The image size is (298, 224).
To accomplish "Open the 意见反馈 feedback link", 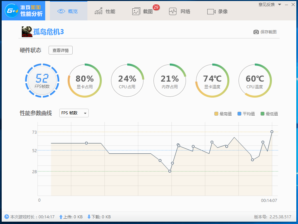I will coord(267,5).
